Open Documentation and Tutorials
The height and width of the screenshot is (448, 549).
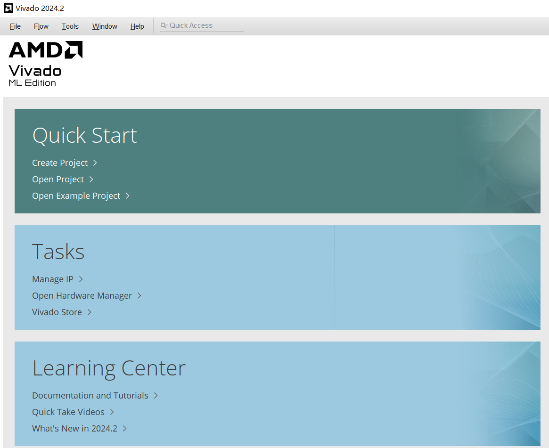pos(90,395)
